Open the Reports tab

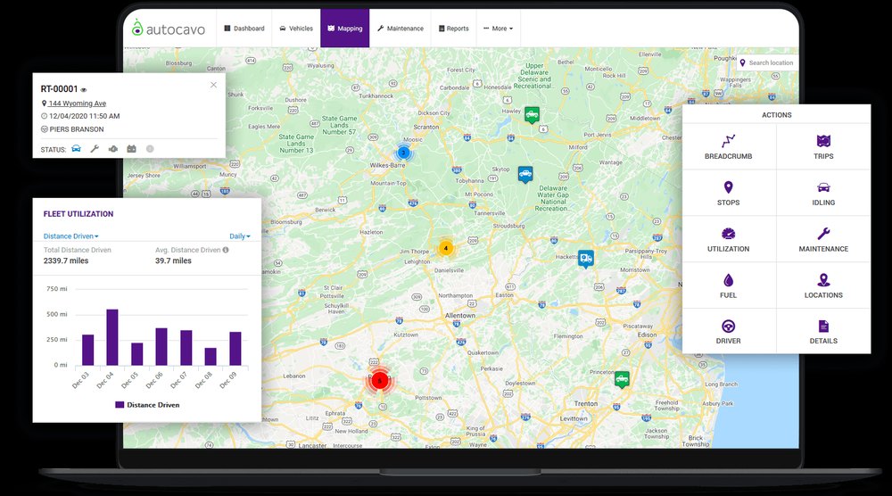pos(454,29)
